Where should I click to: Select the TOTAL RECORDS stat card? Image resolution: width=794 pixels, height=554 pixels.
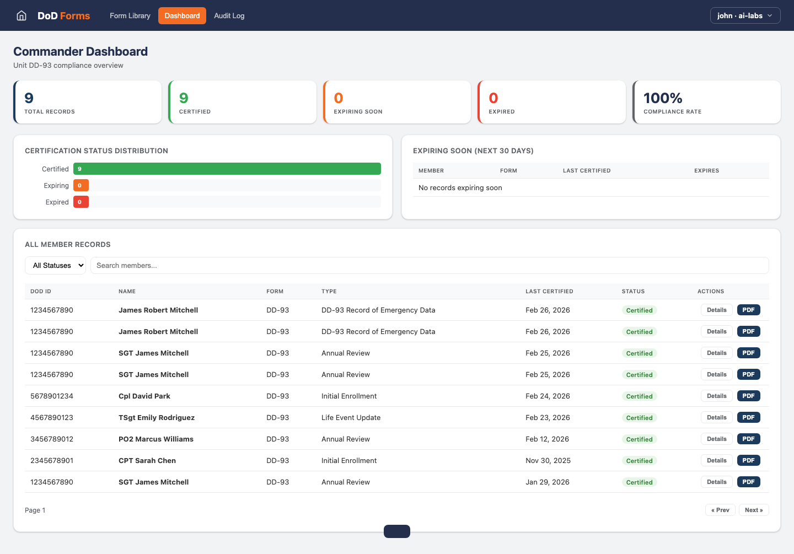[87, 102]
